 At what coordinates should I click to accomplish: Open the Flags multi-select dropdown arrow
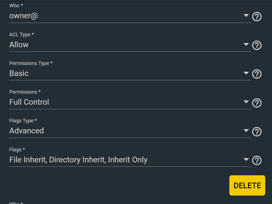pyautogui.click(x=246, y=160)
